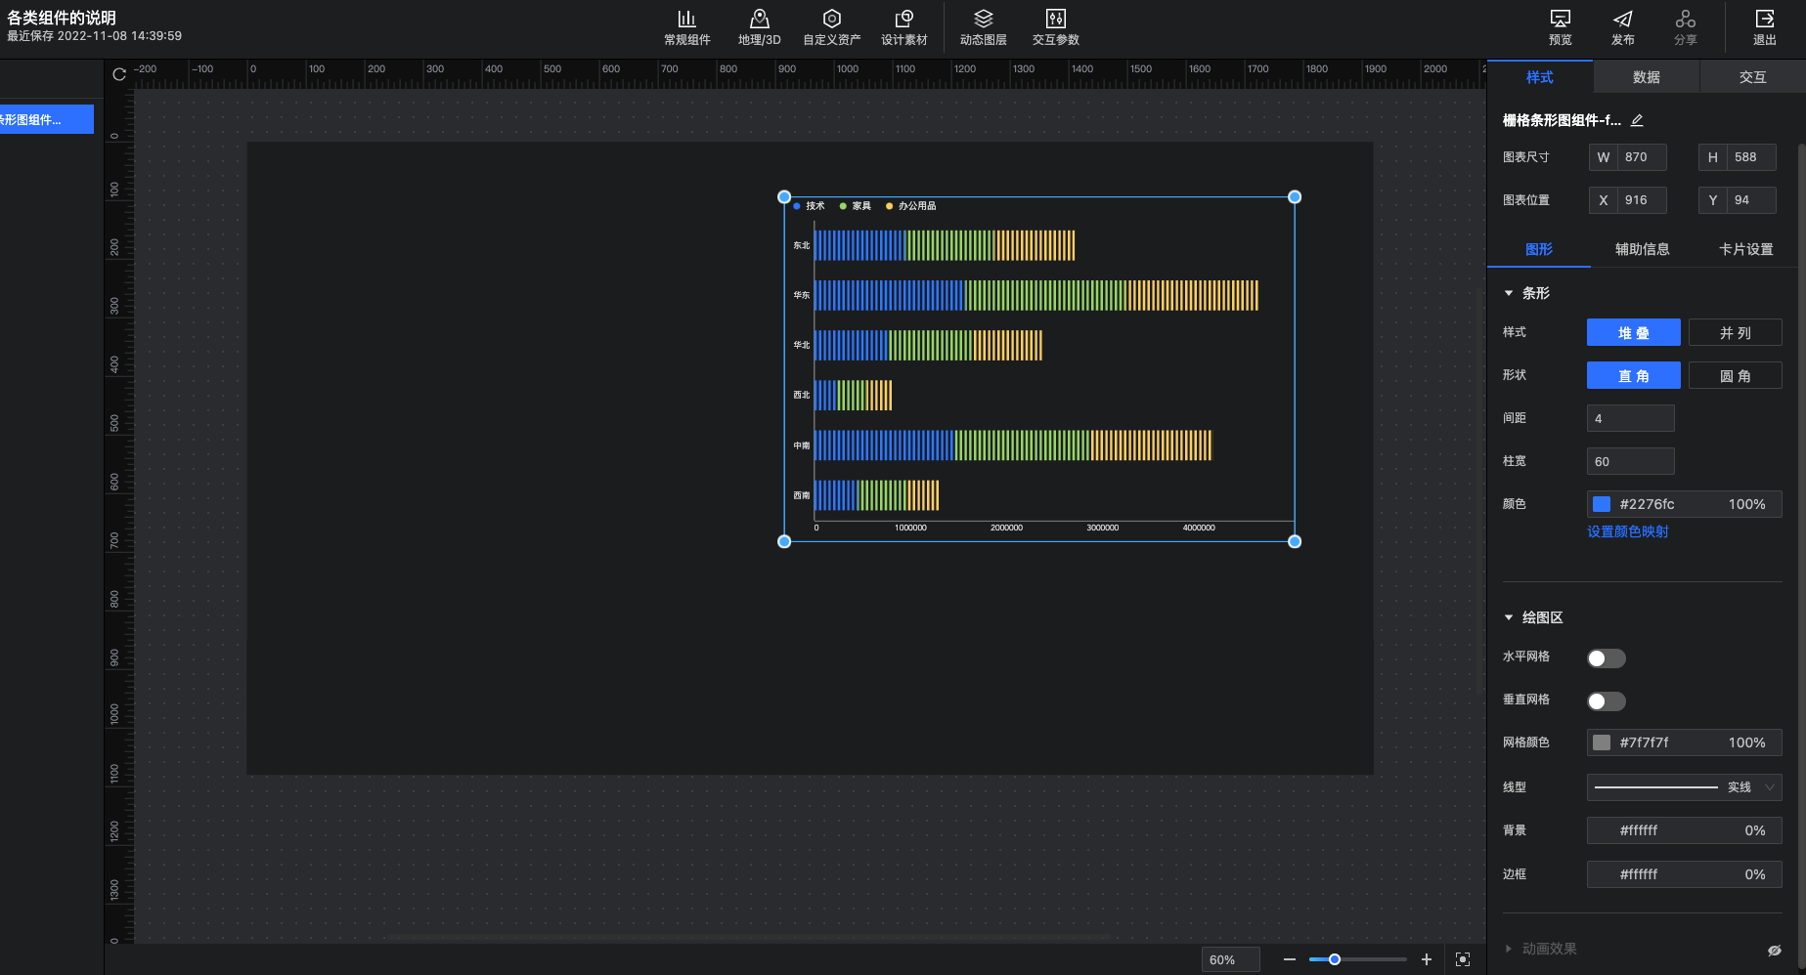
Task: Open the 设计素材 design materials menu
Action: coord(903,27)
